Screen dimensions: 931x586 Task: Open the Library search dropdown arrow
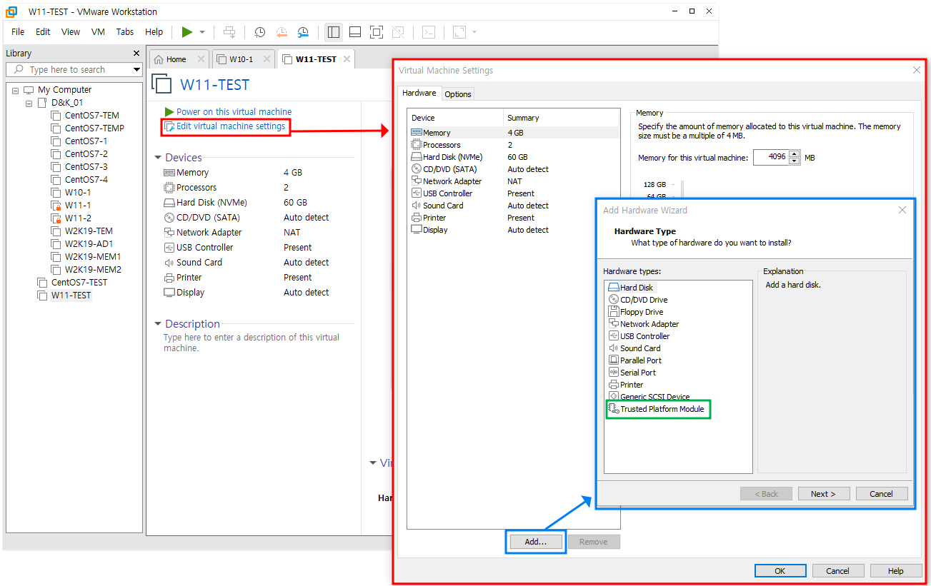136,69
